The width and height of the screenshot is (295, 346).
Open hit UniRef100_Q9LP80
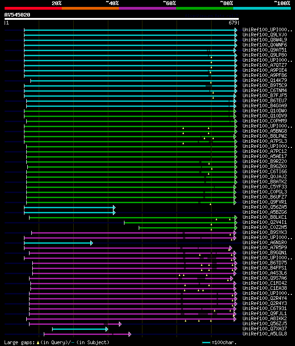tap(265, 55)
